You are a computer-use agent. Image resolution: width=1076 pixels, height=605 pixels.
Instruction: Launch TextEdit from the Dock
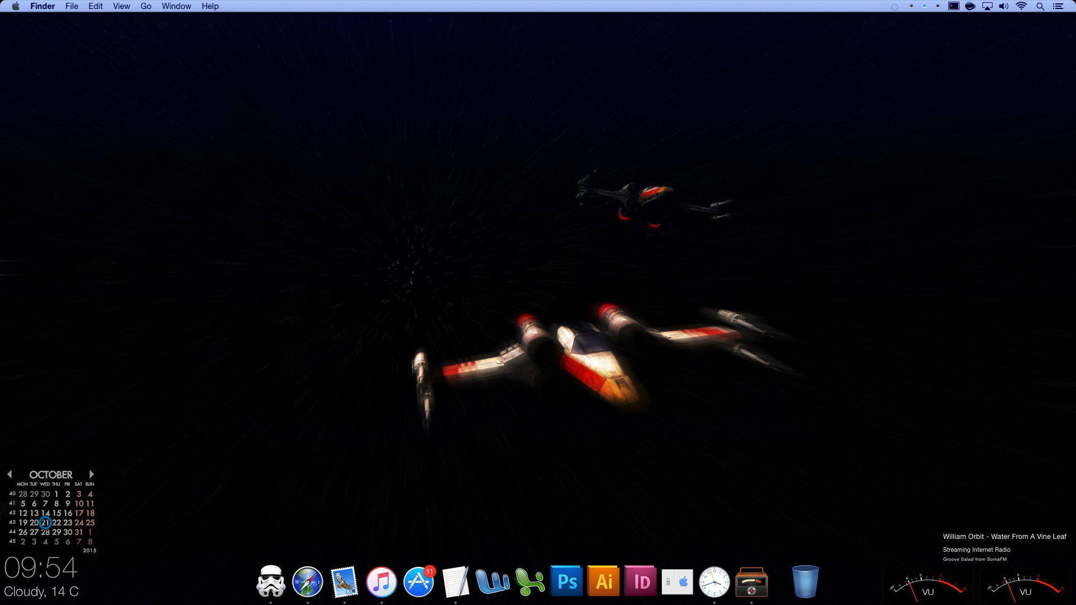tap(456, 582)
